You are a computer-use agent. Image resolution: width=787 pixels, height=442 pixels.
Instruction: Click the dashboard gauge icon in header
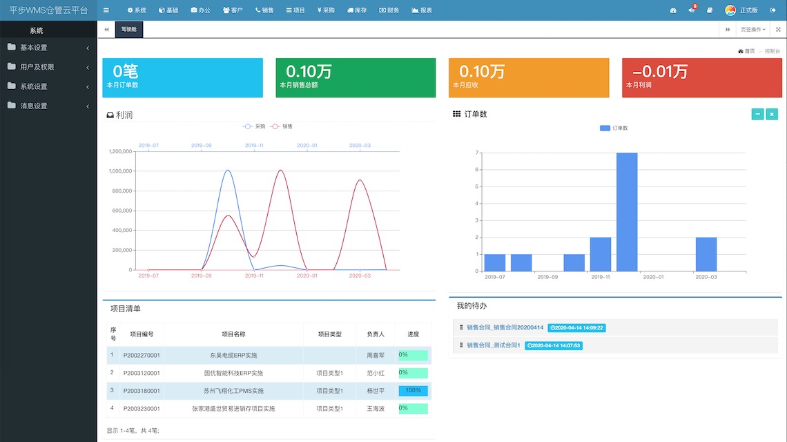pos(673,10)
